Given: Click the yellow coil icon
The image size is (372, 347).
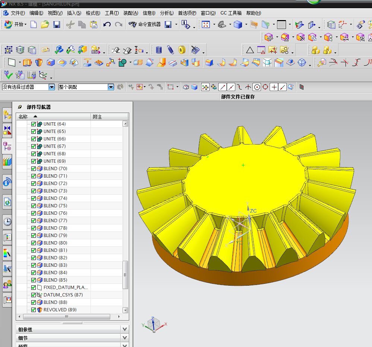Looking at the screenshot, I should pos(182,50).
